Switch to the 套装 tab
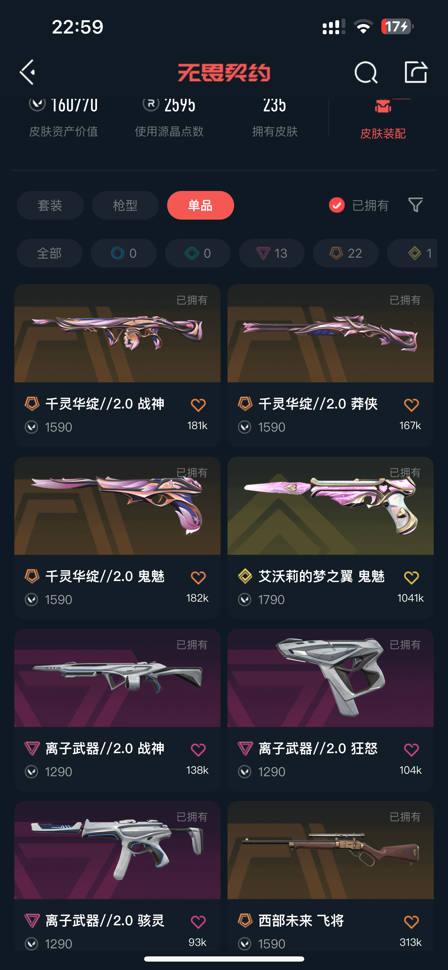This screenshot has height=970, width=448. pyautogui.click(x=50, y=205)
